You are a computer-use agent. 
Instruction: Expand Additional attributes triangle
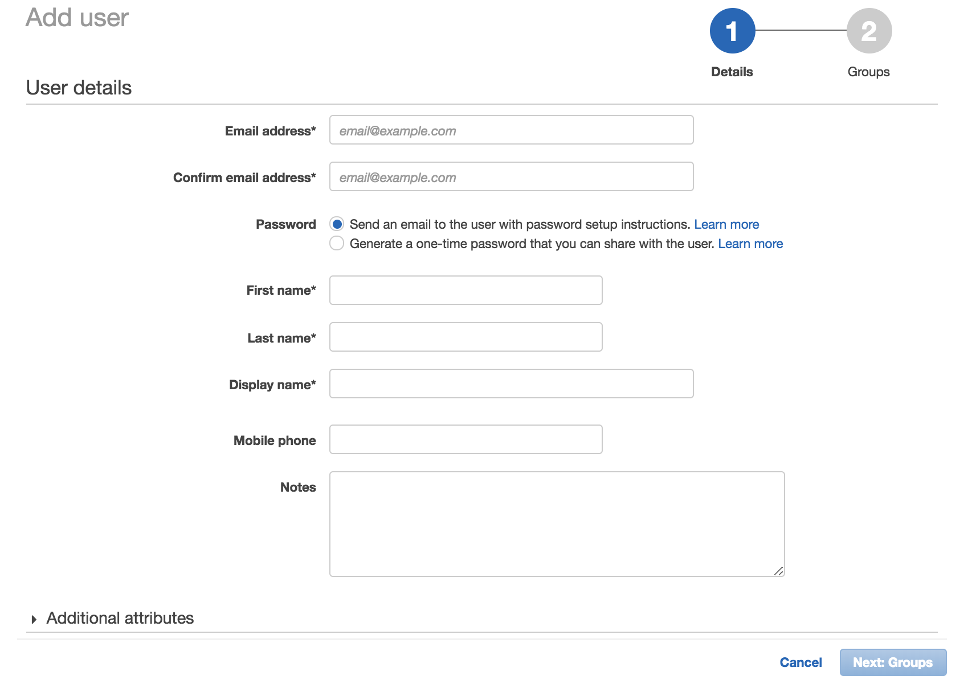(x=34, y=619)
